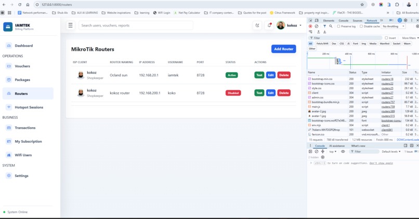Viewport: 419px width, 219px height.
Task: Toggle the Network filter funnel icon
Action: click(x=324, y=26)
